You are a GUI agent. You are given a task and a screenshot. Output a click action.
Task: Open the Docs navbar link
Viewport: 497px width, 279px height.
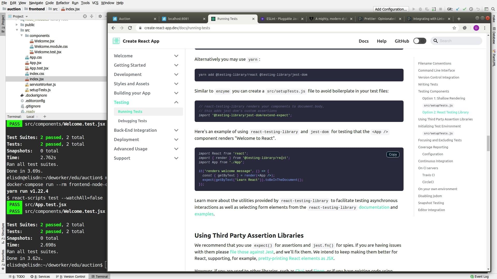(363, 41)
